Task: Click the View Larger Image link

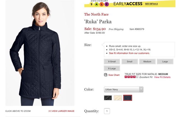Action: tap(61, 111)
